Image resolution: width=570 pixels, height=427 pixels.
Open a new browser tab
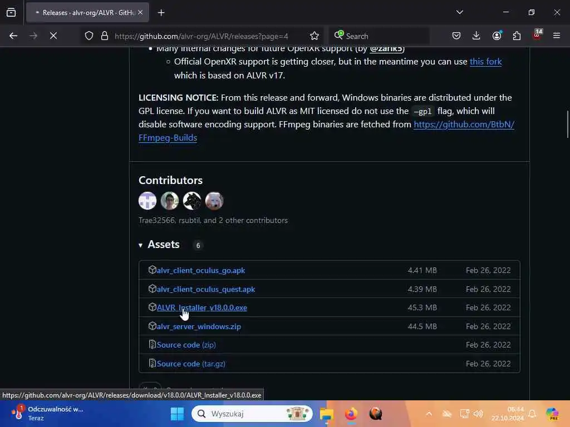click(161, 13)
